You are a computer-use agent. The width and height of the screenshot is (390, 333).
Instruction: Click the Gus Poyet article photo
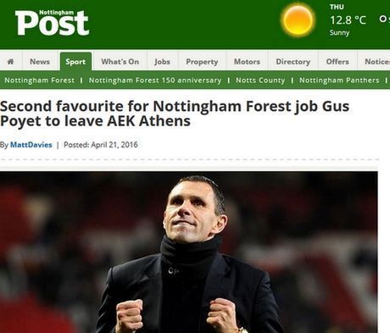[189, 252]
